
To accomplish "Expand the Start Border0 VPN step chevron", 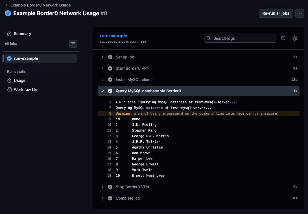I will tap(102, 68).
